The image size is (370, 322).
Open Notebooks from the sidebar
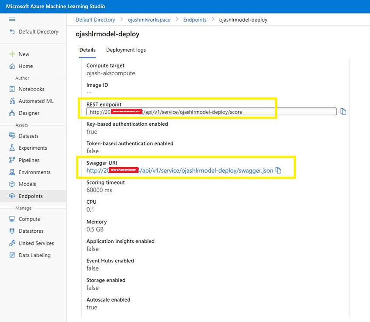pos(32,89)
